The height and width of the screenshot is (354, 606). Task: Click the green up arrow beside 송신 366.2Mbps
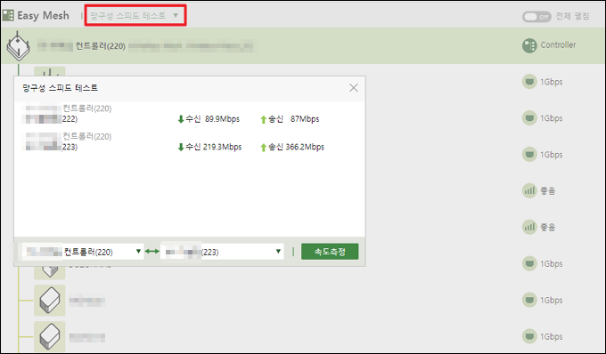pyautogui.click(x=264, y=148)
